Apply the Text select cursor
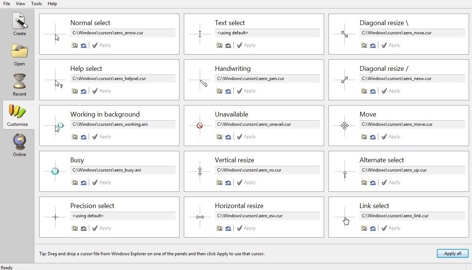 tap(246, 45)
